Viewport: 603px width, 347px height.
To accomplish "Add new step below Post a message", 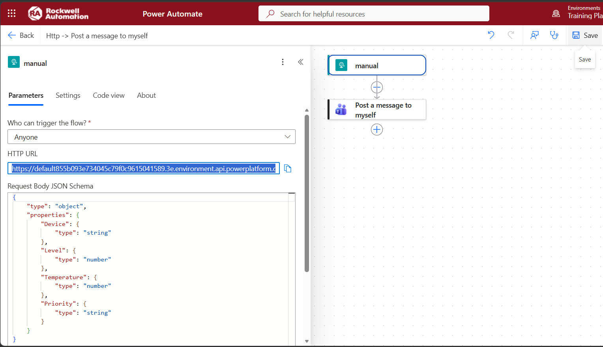I will [x=377, y=129].
